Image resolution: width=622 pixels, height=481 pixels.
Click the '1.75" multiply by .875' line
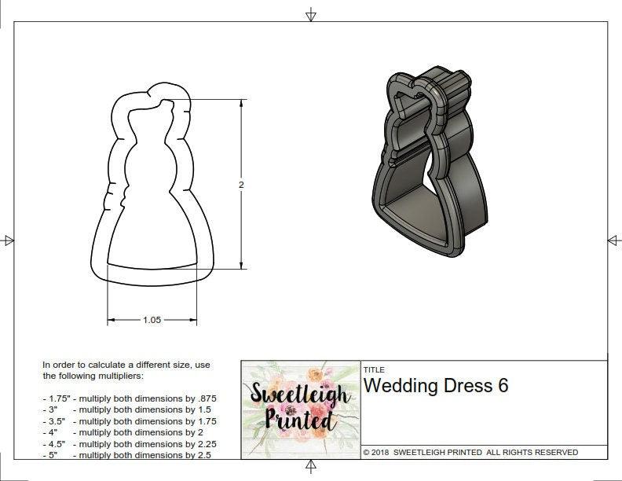(130, 398)
